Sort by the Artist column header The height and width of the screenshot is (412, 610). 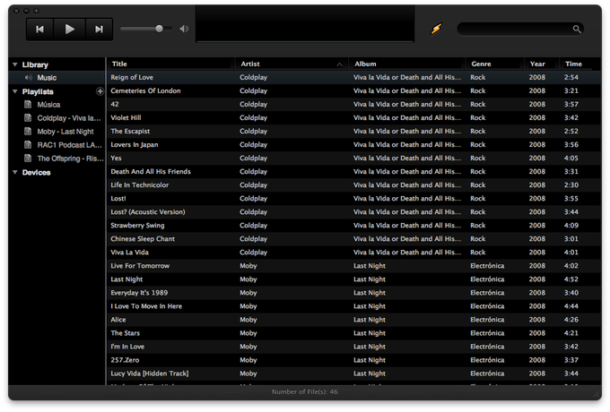pyautogui.click(x=292, y=64)
